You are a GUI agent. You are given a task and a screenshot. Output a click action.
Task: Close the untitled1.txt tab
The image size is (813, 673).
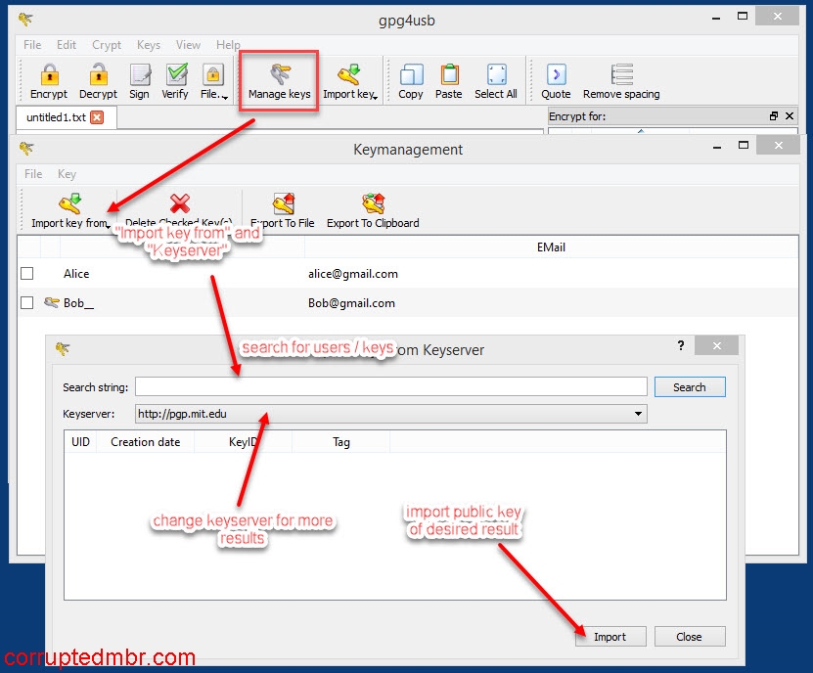click(x=94, y=115)
